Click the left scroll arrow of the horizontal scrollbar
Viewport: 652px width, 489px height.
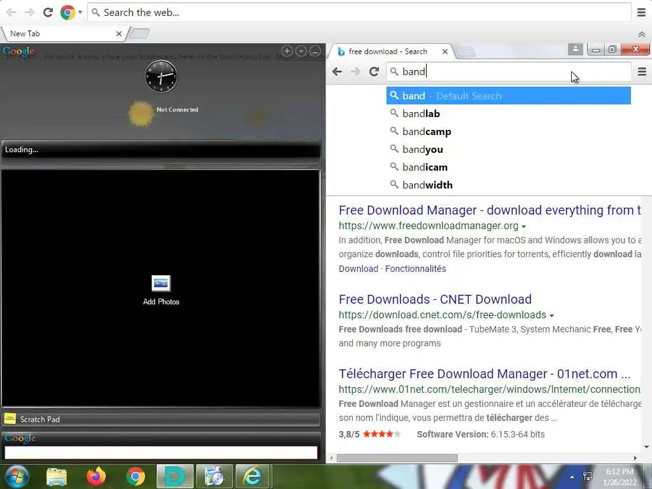331,458
